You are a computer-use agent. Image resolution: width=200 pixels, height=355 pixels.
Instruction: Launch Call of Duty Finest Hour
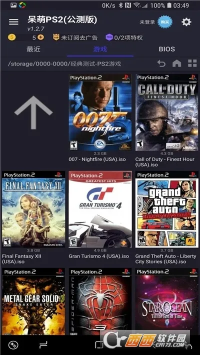[x=166, y=112]
